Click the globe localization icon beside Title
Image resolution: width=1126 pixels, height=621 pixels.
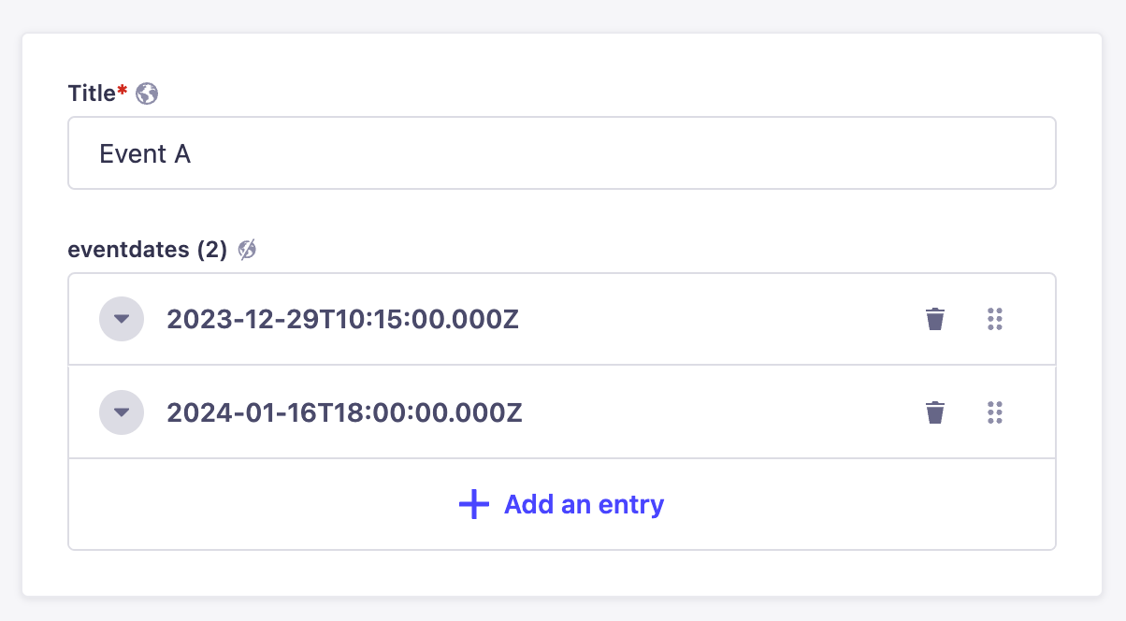(x=147, y=94)
